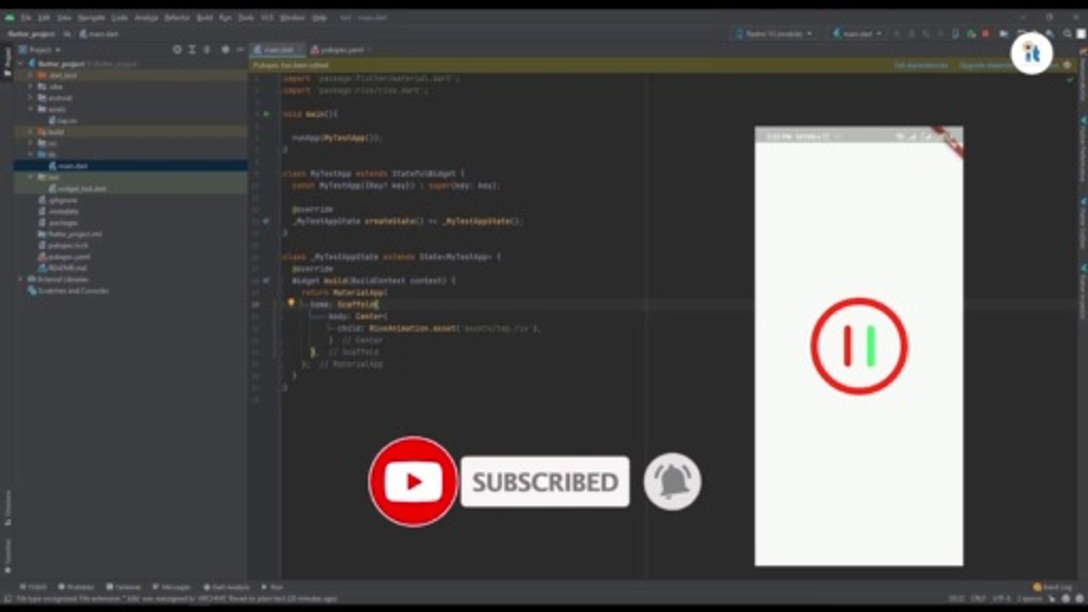The image size is (1088, 612).
Task: Select .gitignore in the project tree
Action: (58, 200)
